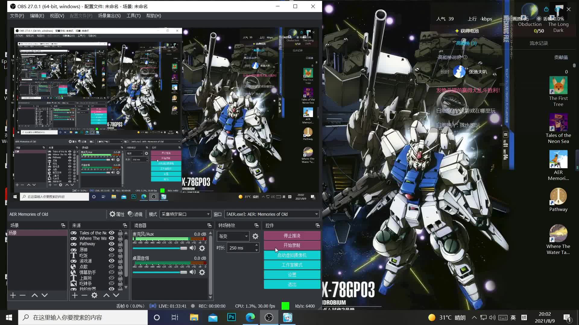The height and width of the screenshot is (325, 579).
Task: Open the 编辑(E) menu
Action: [37, 16]
